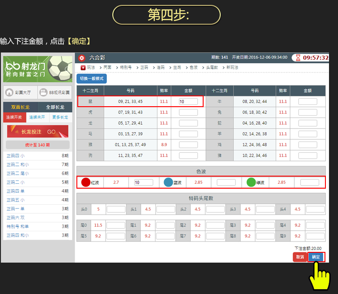Click the 长龙投注 GO banner button
The image size is (338, 294).
pos(38,132)
